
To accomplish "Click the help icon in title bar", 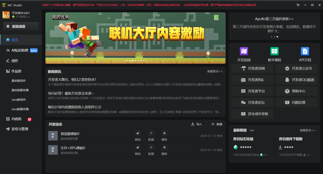I will (298, 5).
